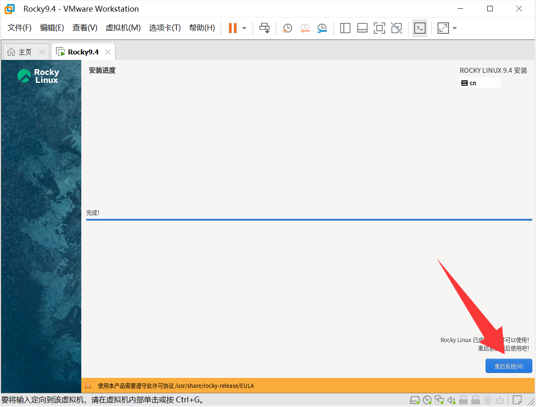536x407 pixels.
Task: Send Ctrl+Alt+Del to the virtual machine
Action: [x=265, y=28]
